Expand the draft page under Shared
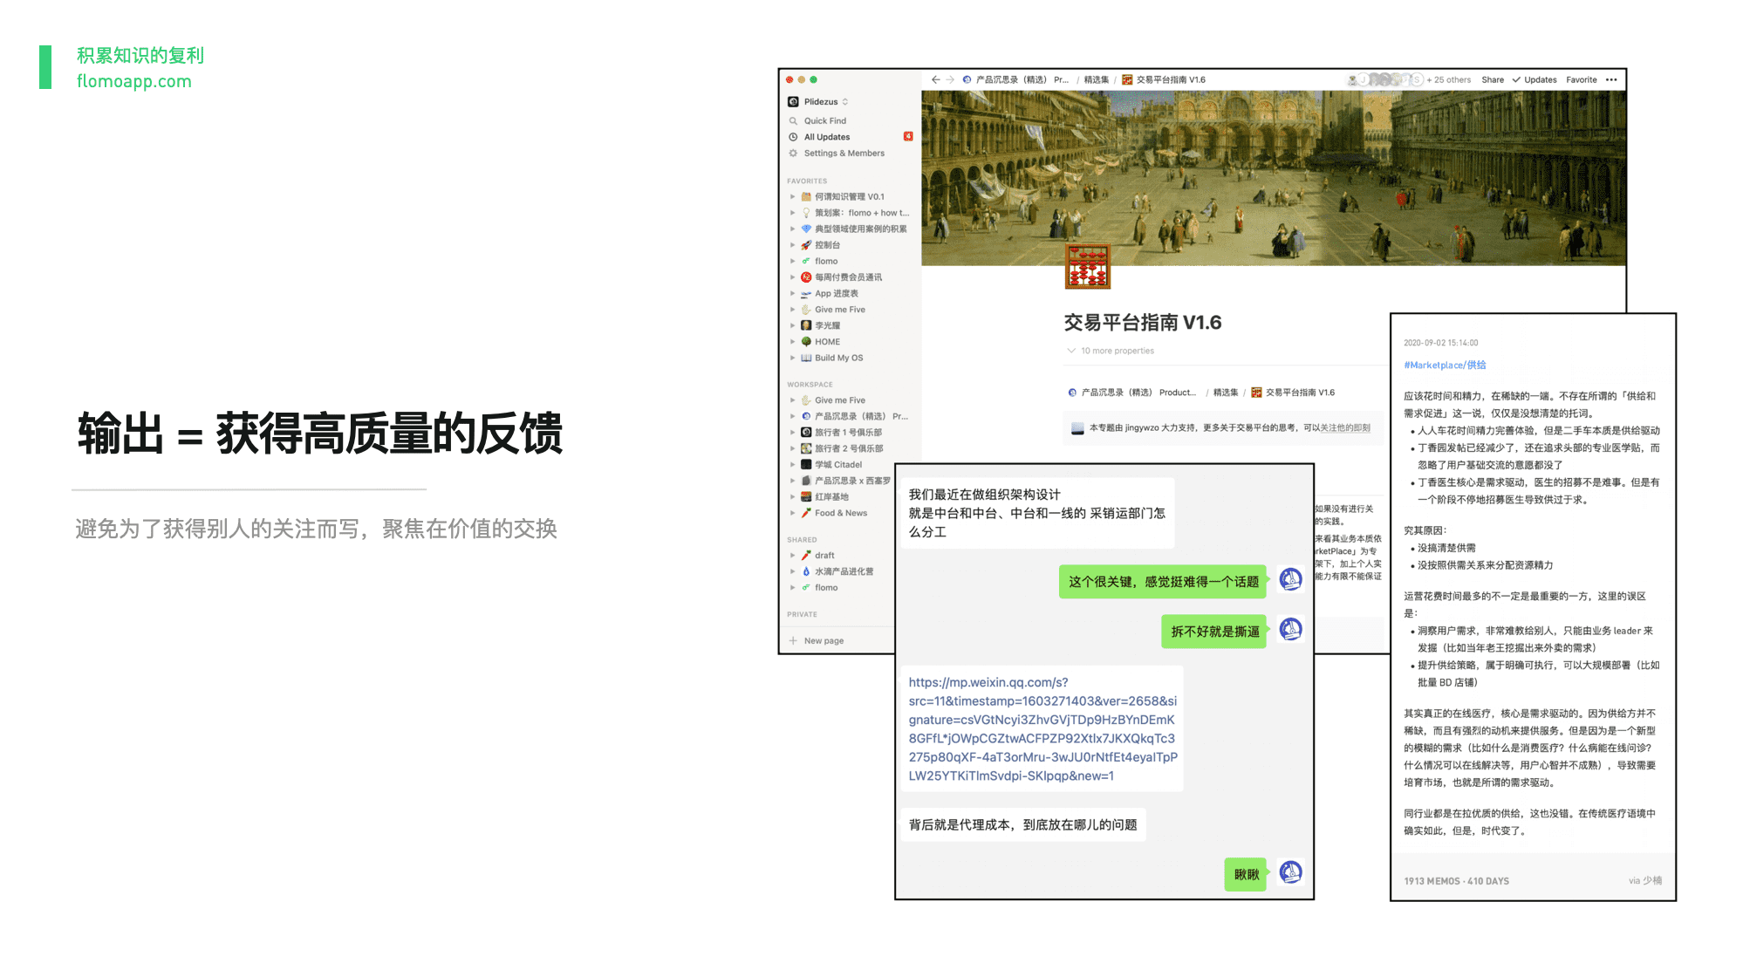The width and height of the screenshot is (1743, 977). [792, 556]
